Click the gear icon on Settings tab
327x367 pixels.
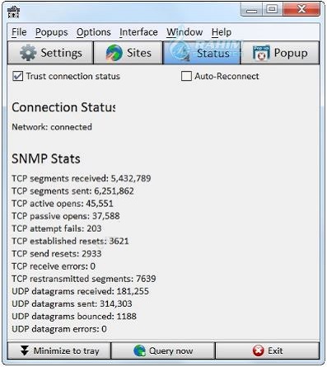(x=28, y=53)
